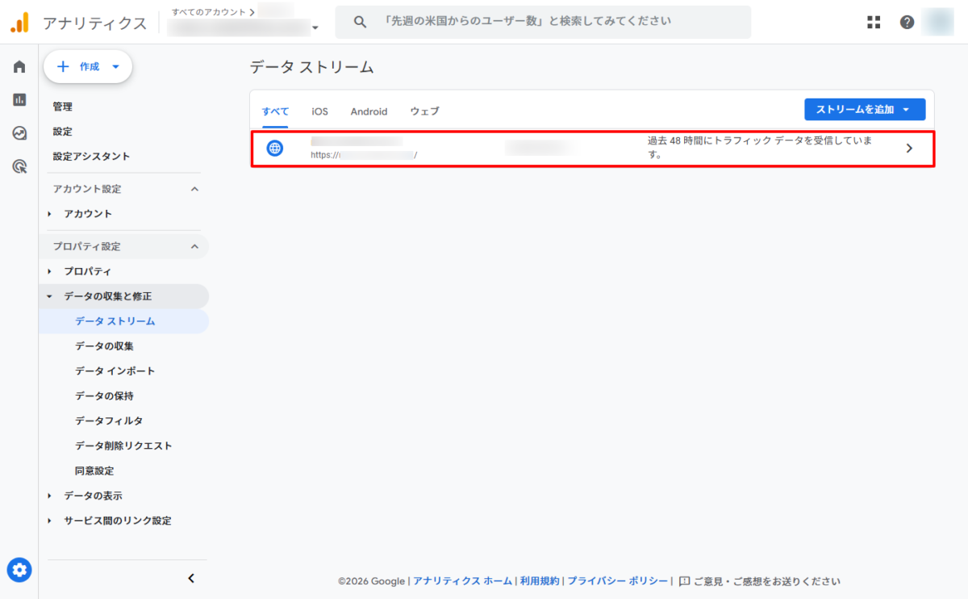Image resolution: width=968 pixels, height=599 pixels.
Task: Select データの保持 in the sidebar
Action: pos(104,396)
